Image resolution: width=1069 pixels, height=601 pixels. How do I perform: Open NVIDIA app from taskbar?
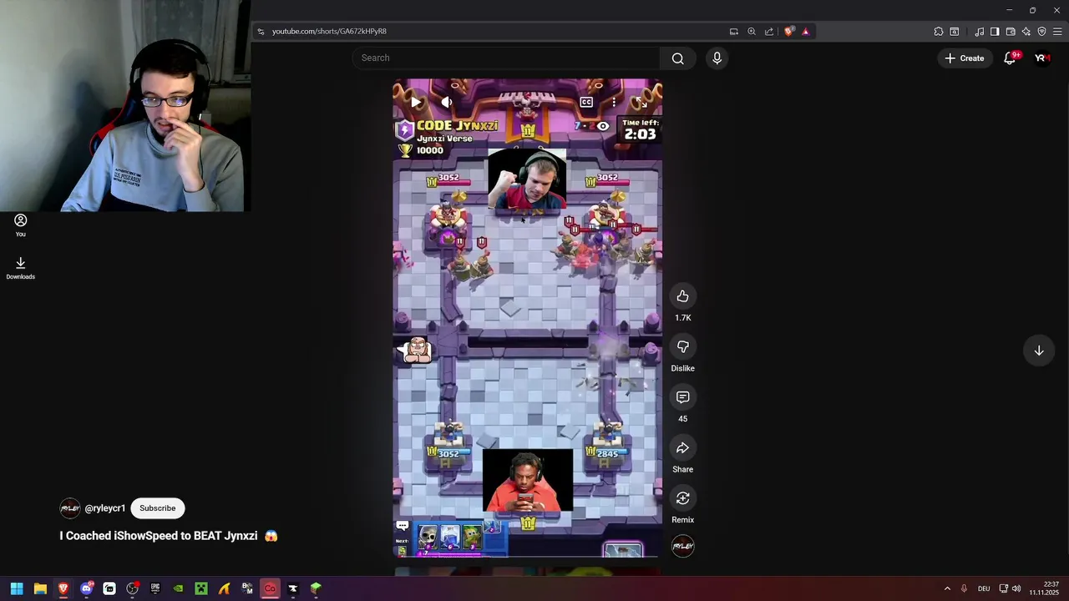(x=178, y=588)
